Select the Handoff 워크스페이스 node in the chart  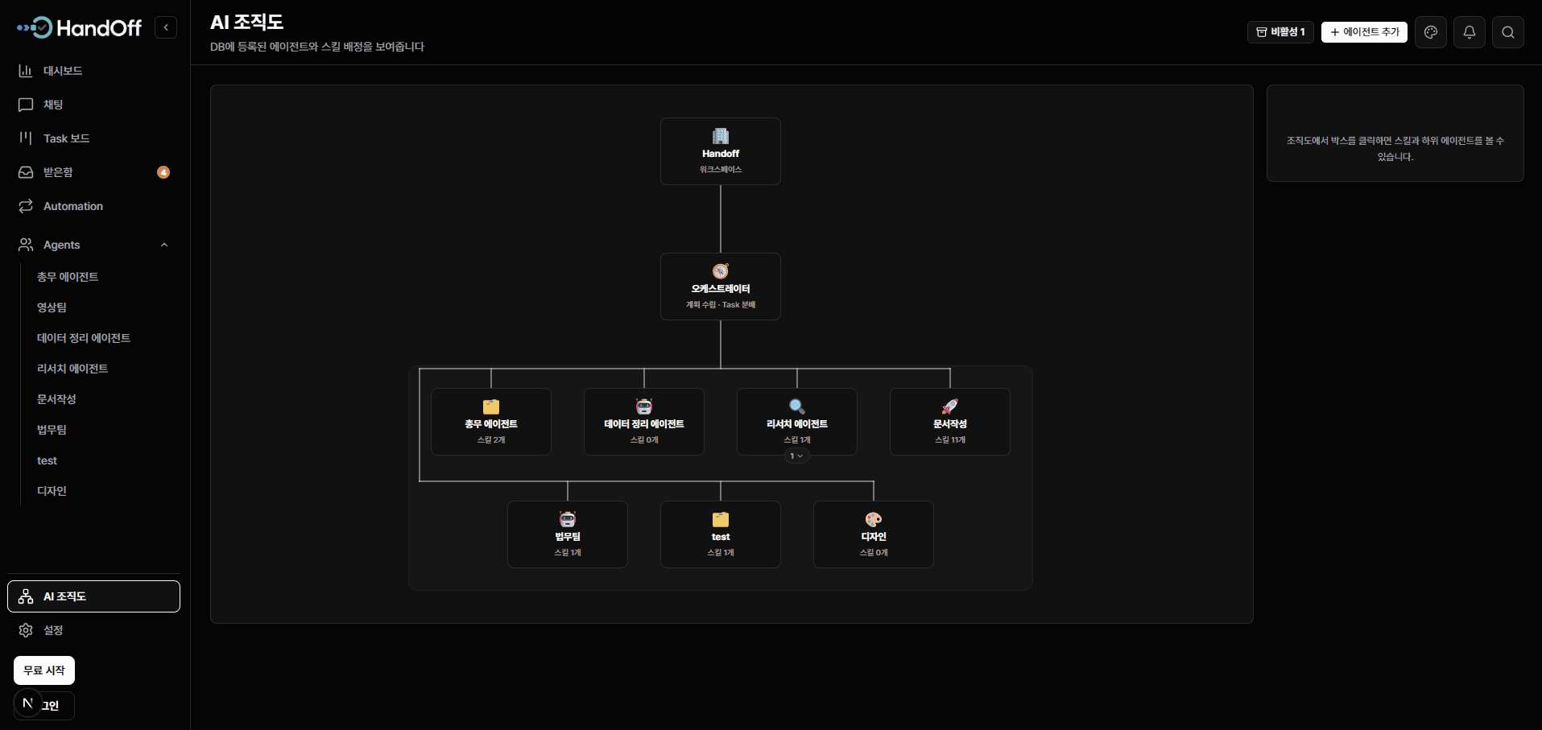click(721, 151)
